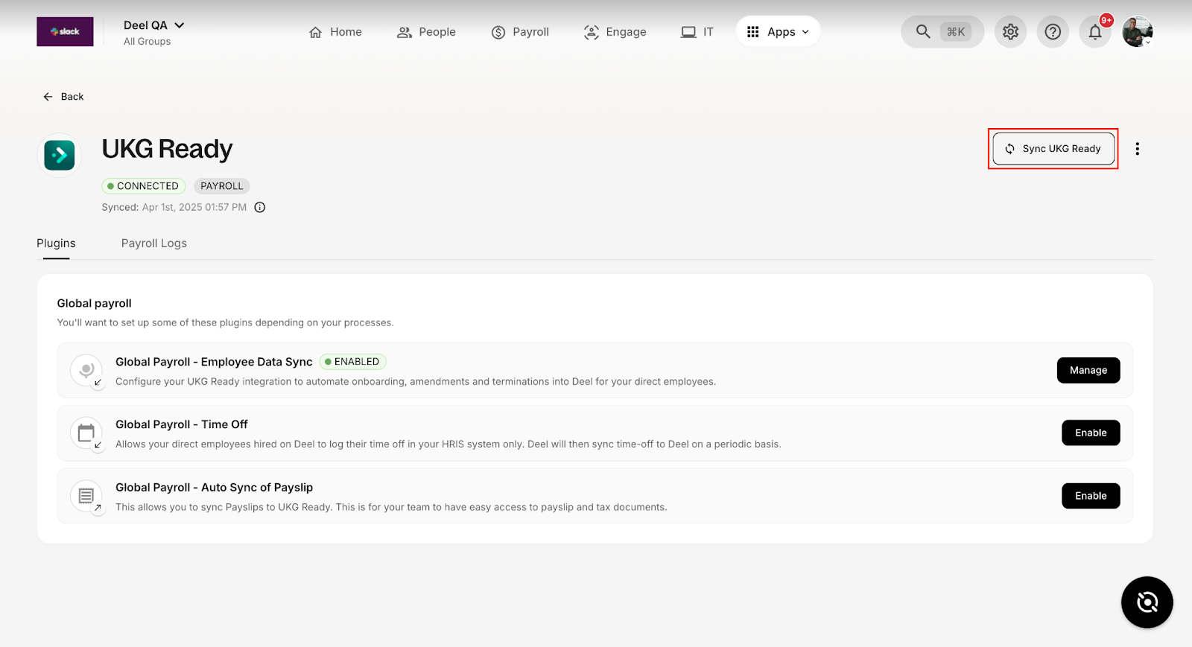Viewport: 1192px width, 647px height.
Task: Go to People in the navigation
Action: (426, 32)
